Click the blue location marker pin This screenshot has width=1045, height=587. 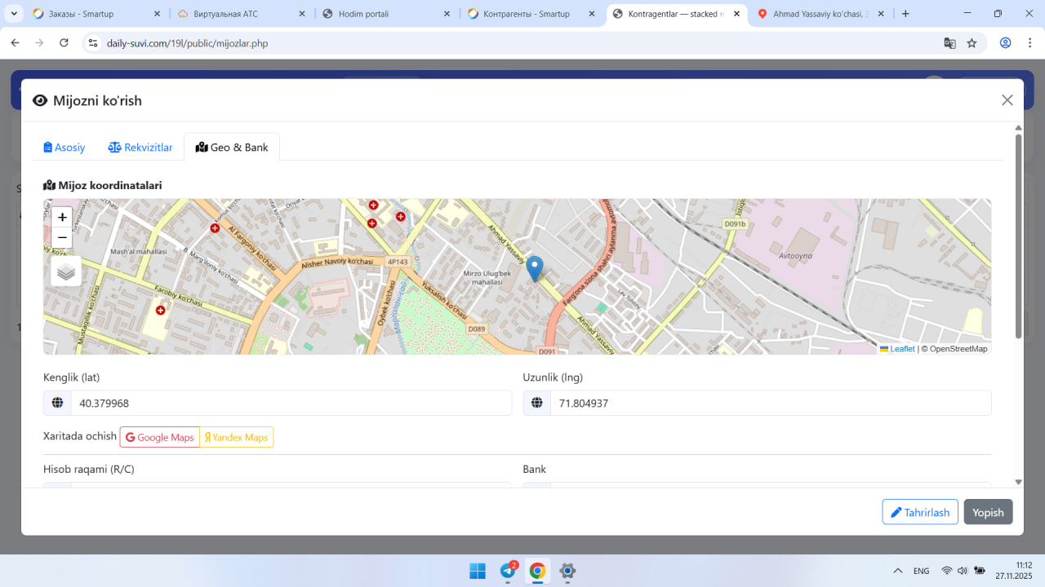[x=534, y=268]
